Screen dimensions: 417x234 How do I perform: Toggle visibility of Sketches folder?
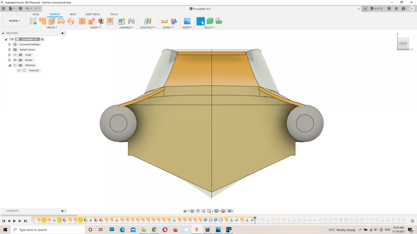pos(15,65)
